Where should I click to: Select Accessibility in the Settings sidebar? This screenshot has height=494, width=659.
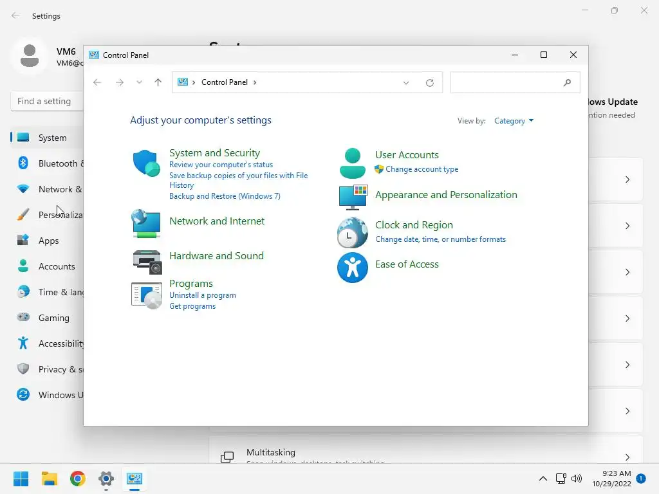(x=47, y=343)
